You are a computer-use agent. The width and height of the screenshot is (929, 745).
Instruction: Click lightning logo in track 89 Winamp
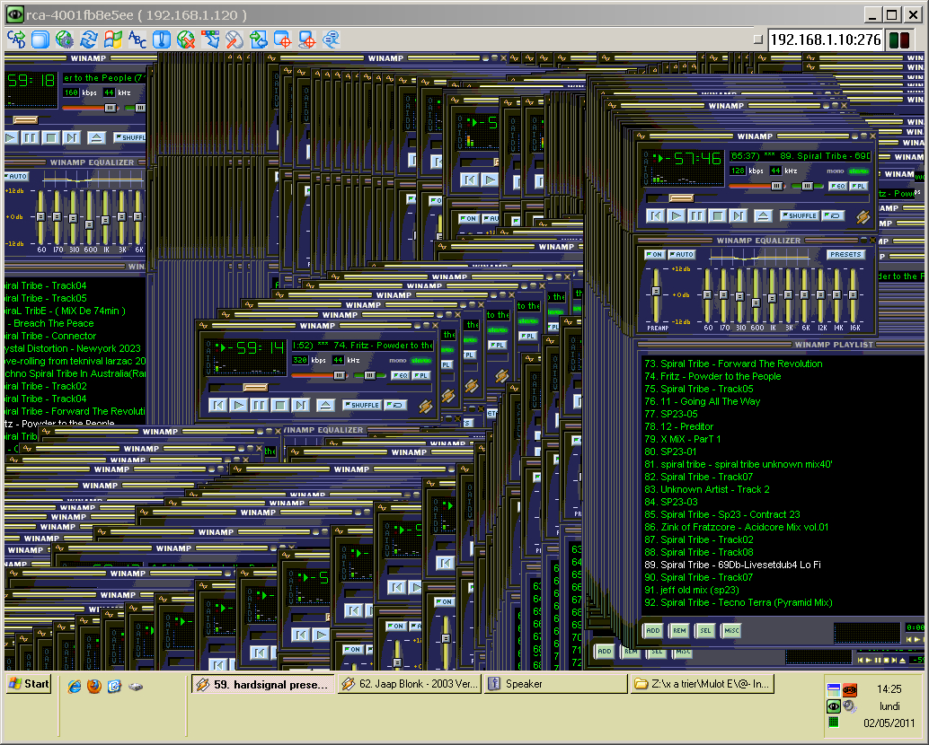coord(863,216)
